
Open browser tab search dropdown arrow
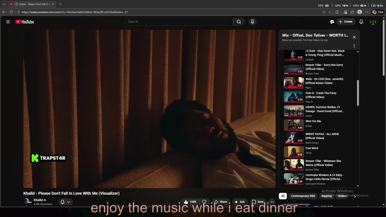(4, 4)
